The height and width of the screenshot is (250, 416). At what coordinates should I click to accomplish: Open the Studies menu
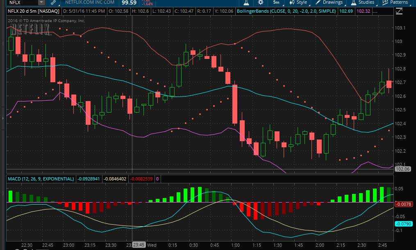pyautogui.click(x=364, y=2)
